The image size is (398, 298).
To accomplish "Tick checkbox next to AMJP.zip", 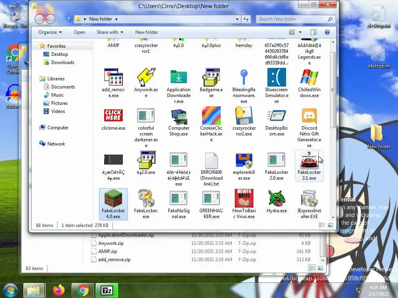I will pyautogui.click(x=94, y=251).
